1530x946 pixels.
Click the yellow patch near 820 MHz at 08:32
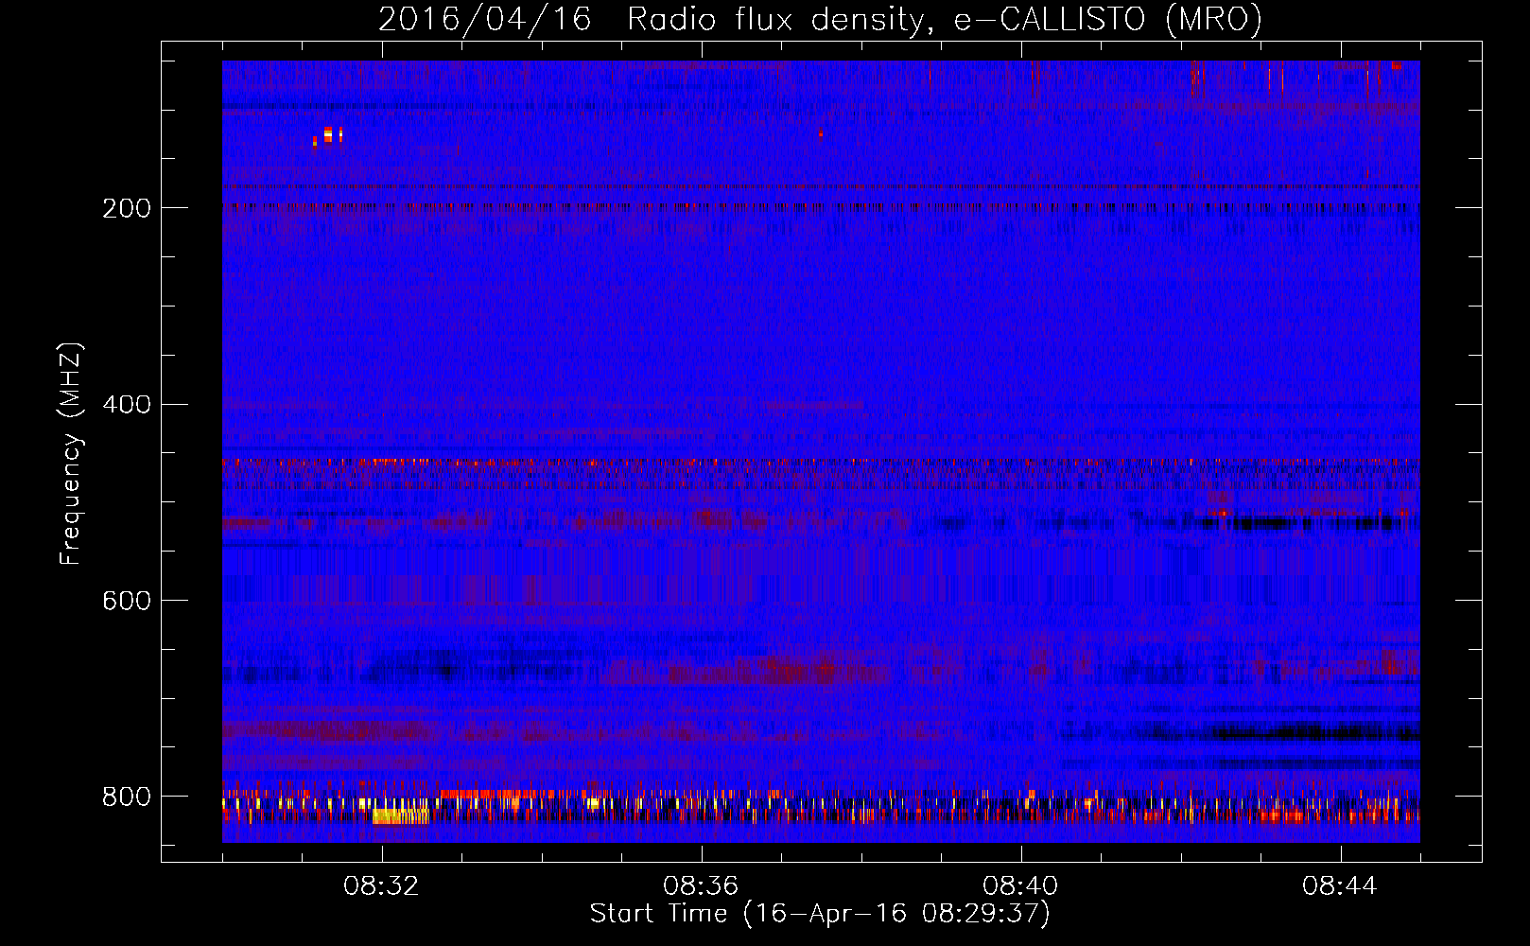[400, 815]
